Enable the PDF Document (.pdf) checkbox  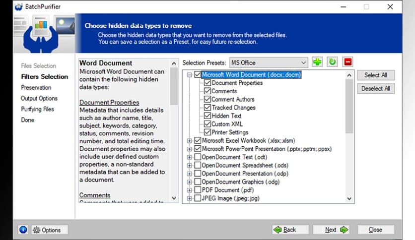pyautogui.click(x=198, y=190)
